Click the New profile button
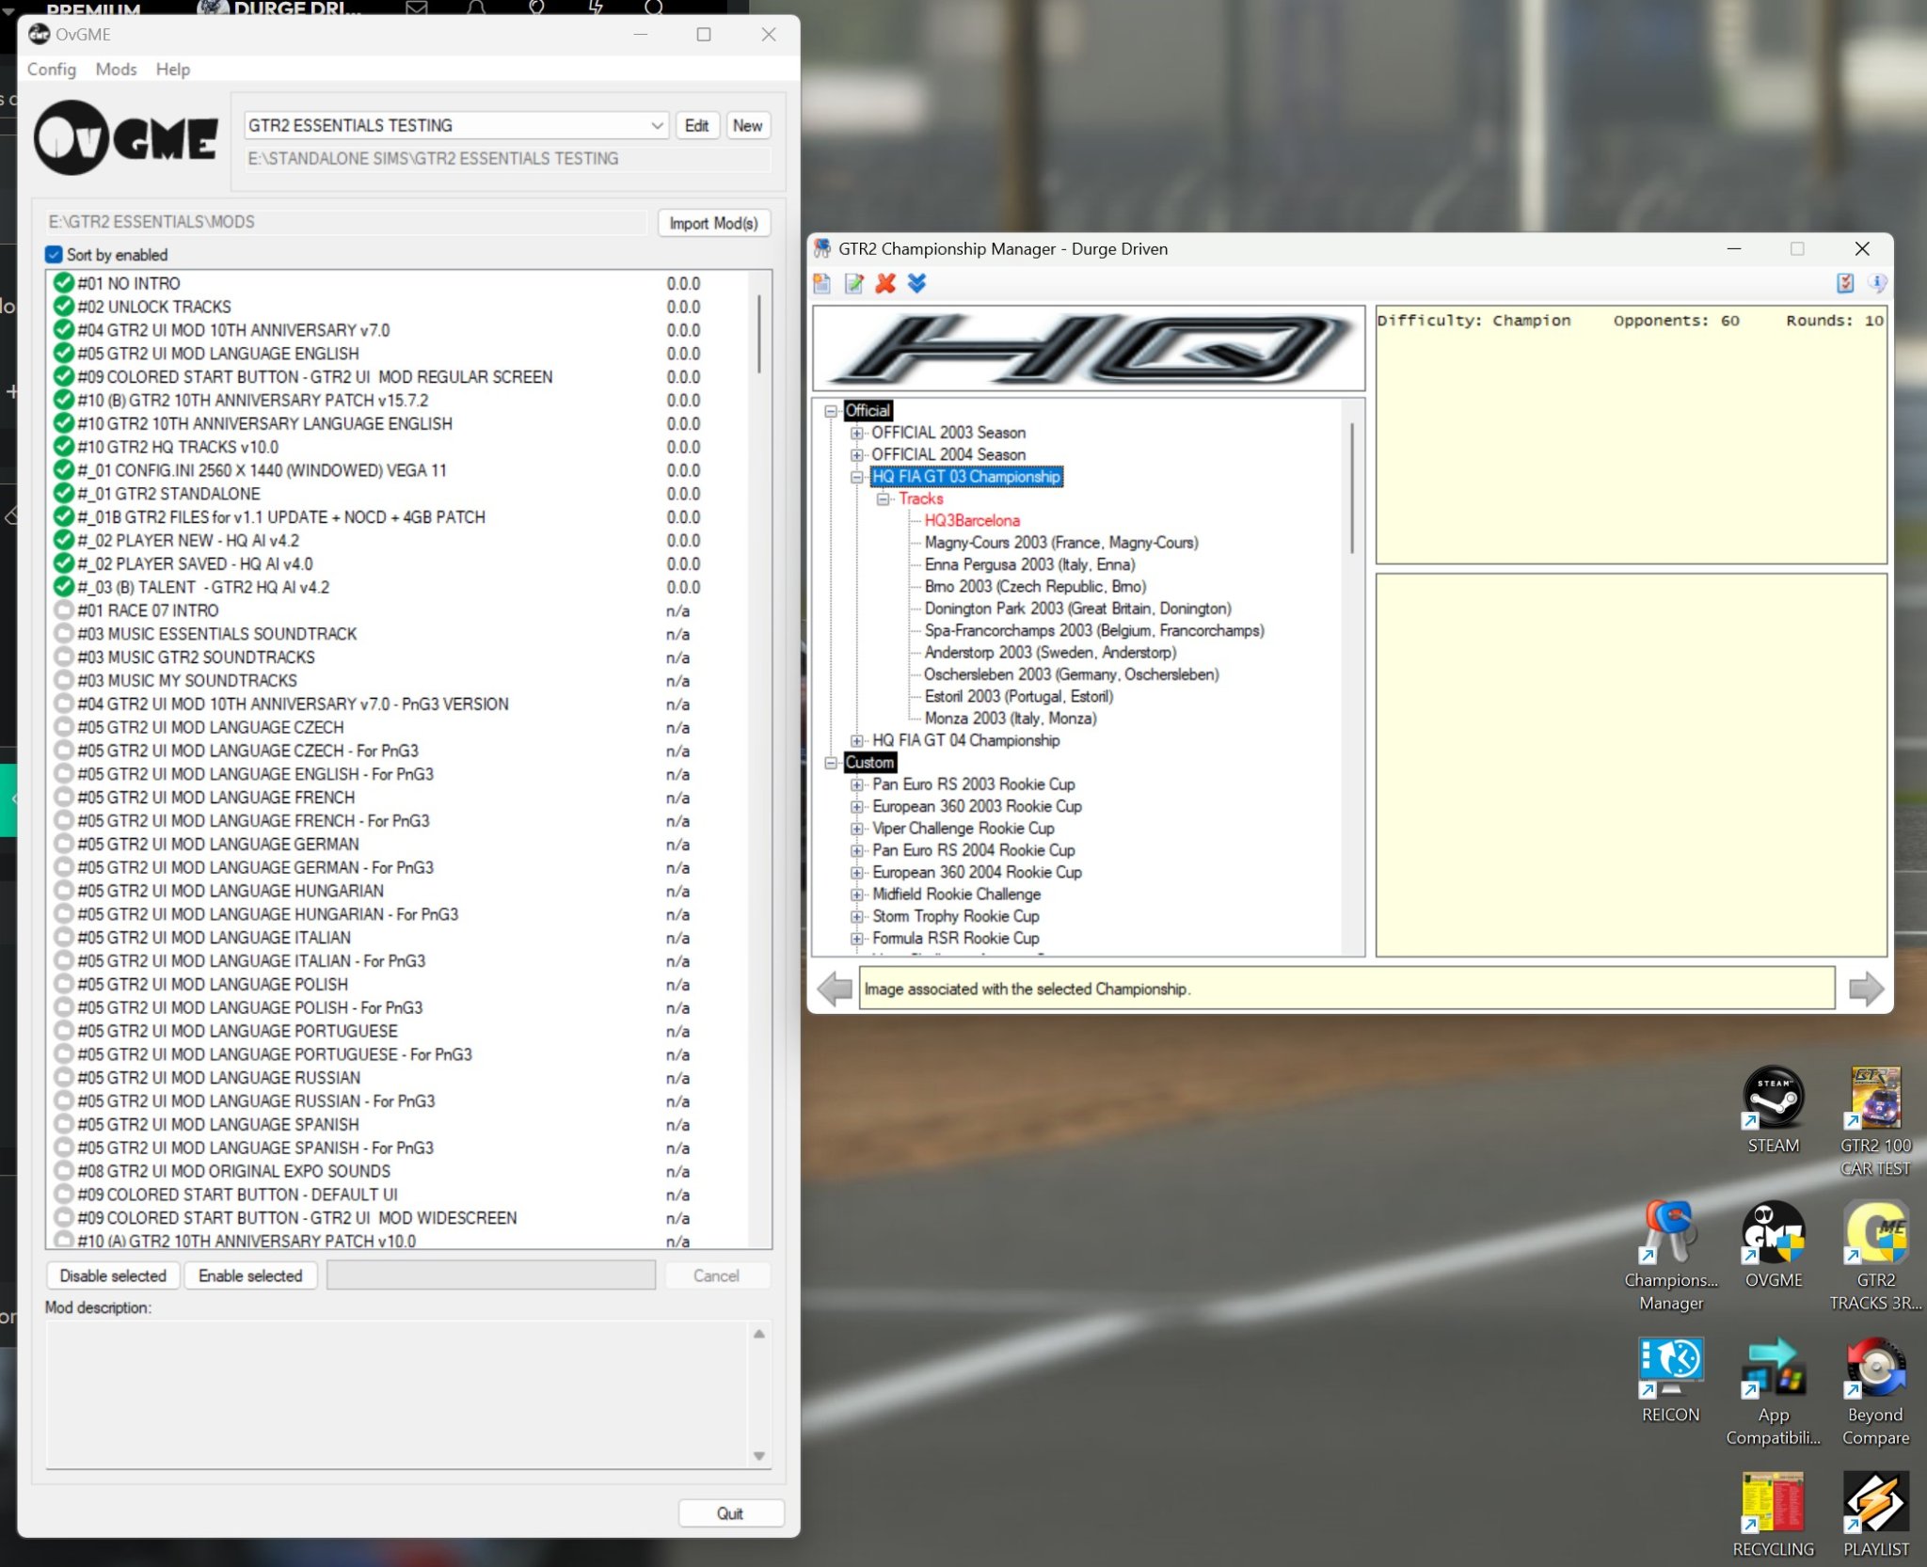 click(x=748, y=125)
